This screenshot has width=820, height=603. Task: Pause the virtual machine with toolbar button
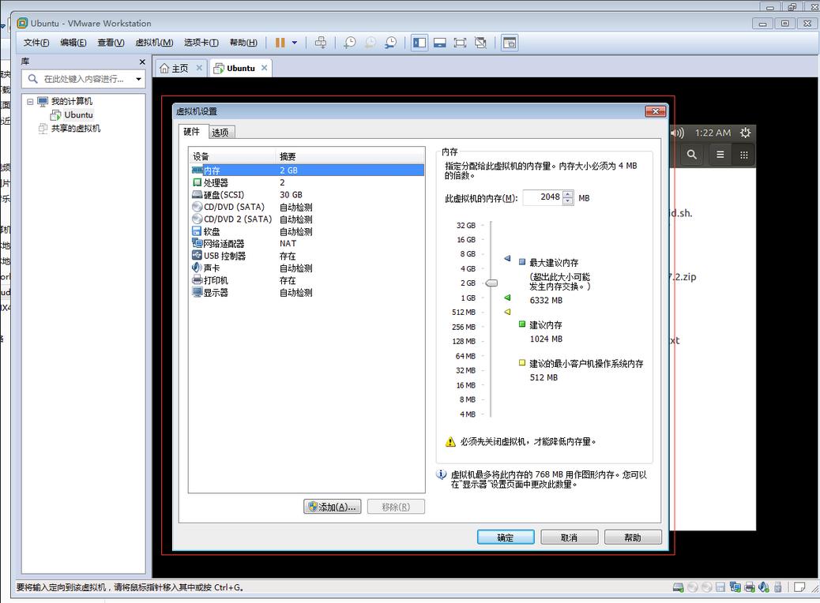pos(280,43)
